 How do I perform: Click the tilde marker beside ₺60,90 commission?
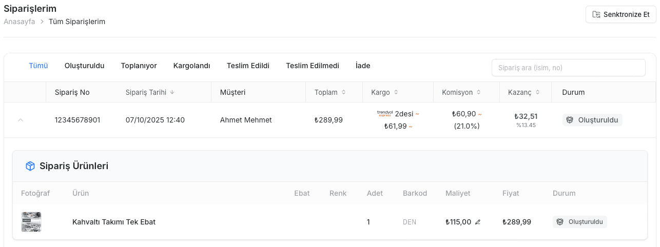tap(480, 114)
